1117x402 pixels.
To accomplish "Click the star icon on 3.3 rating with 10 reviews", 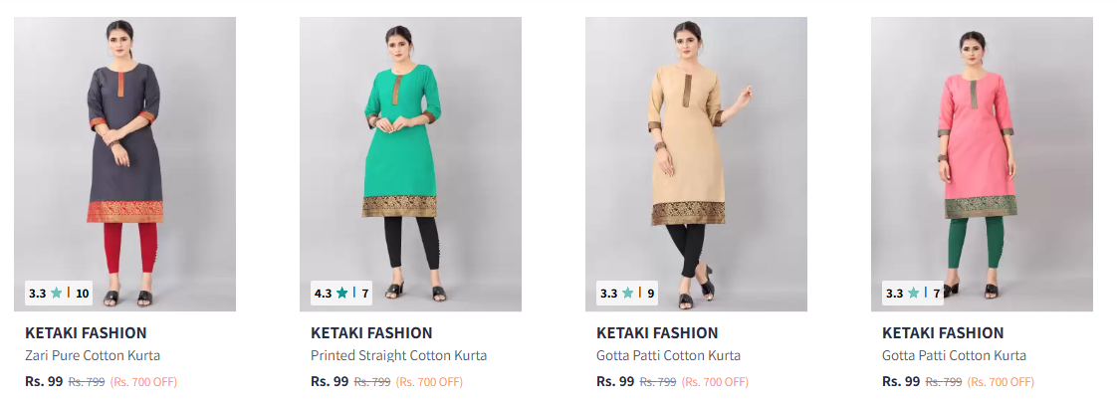I will (x=57, y=293).
